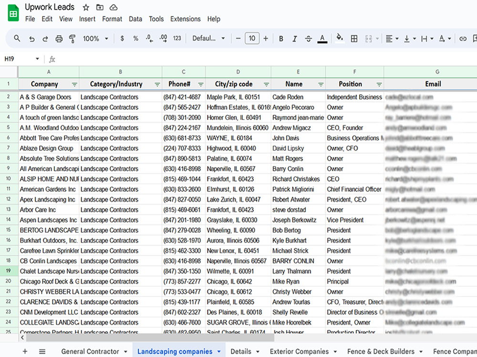Open Print from the toolbar

(x=60, y=38)
